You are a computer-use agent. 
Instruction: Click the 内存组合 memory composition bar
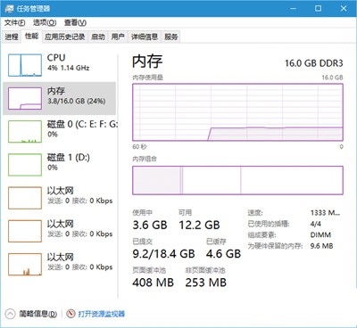(x=237, y=180)
